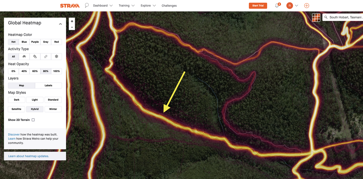Select winter snowflake activity type icon
Viewport: 363px width, 179px height.
pyautogui.click(x=56, y=56)
